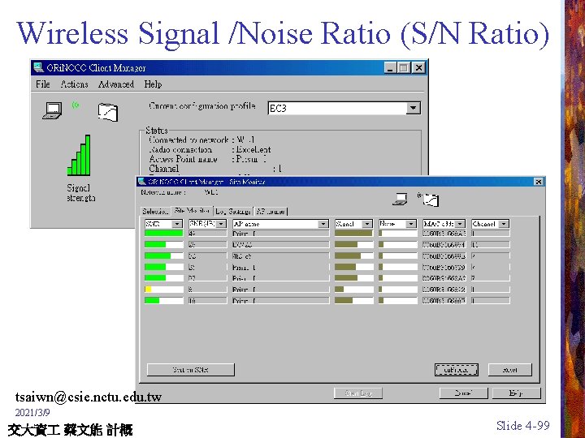The width and height of the screenshot is (585, 438).
Task: Click the olive Signal bar in the first row
Action: pyautogui.click(x=353, y=234)
